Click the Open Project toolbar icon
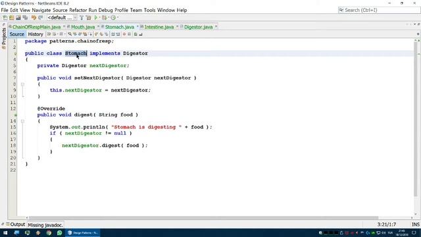 point(18,18)
